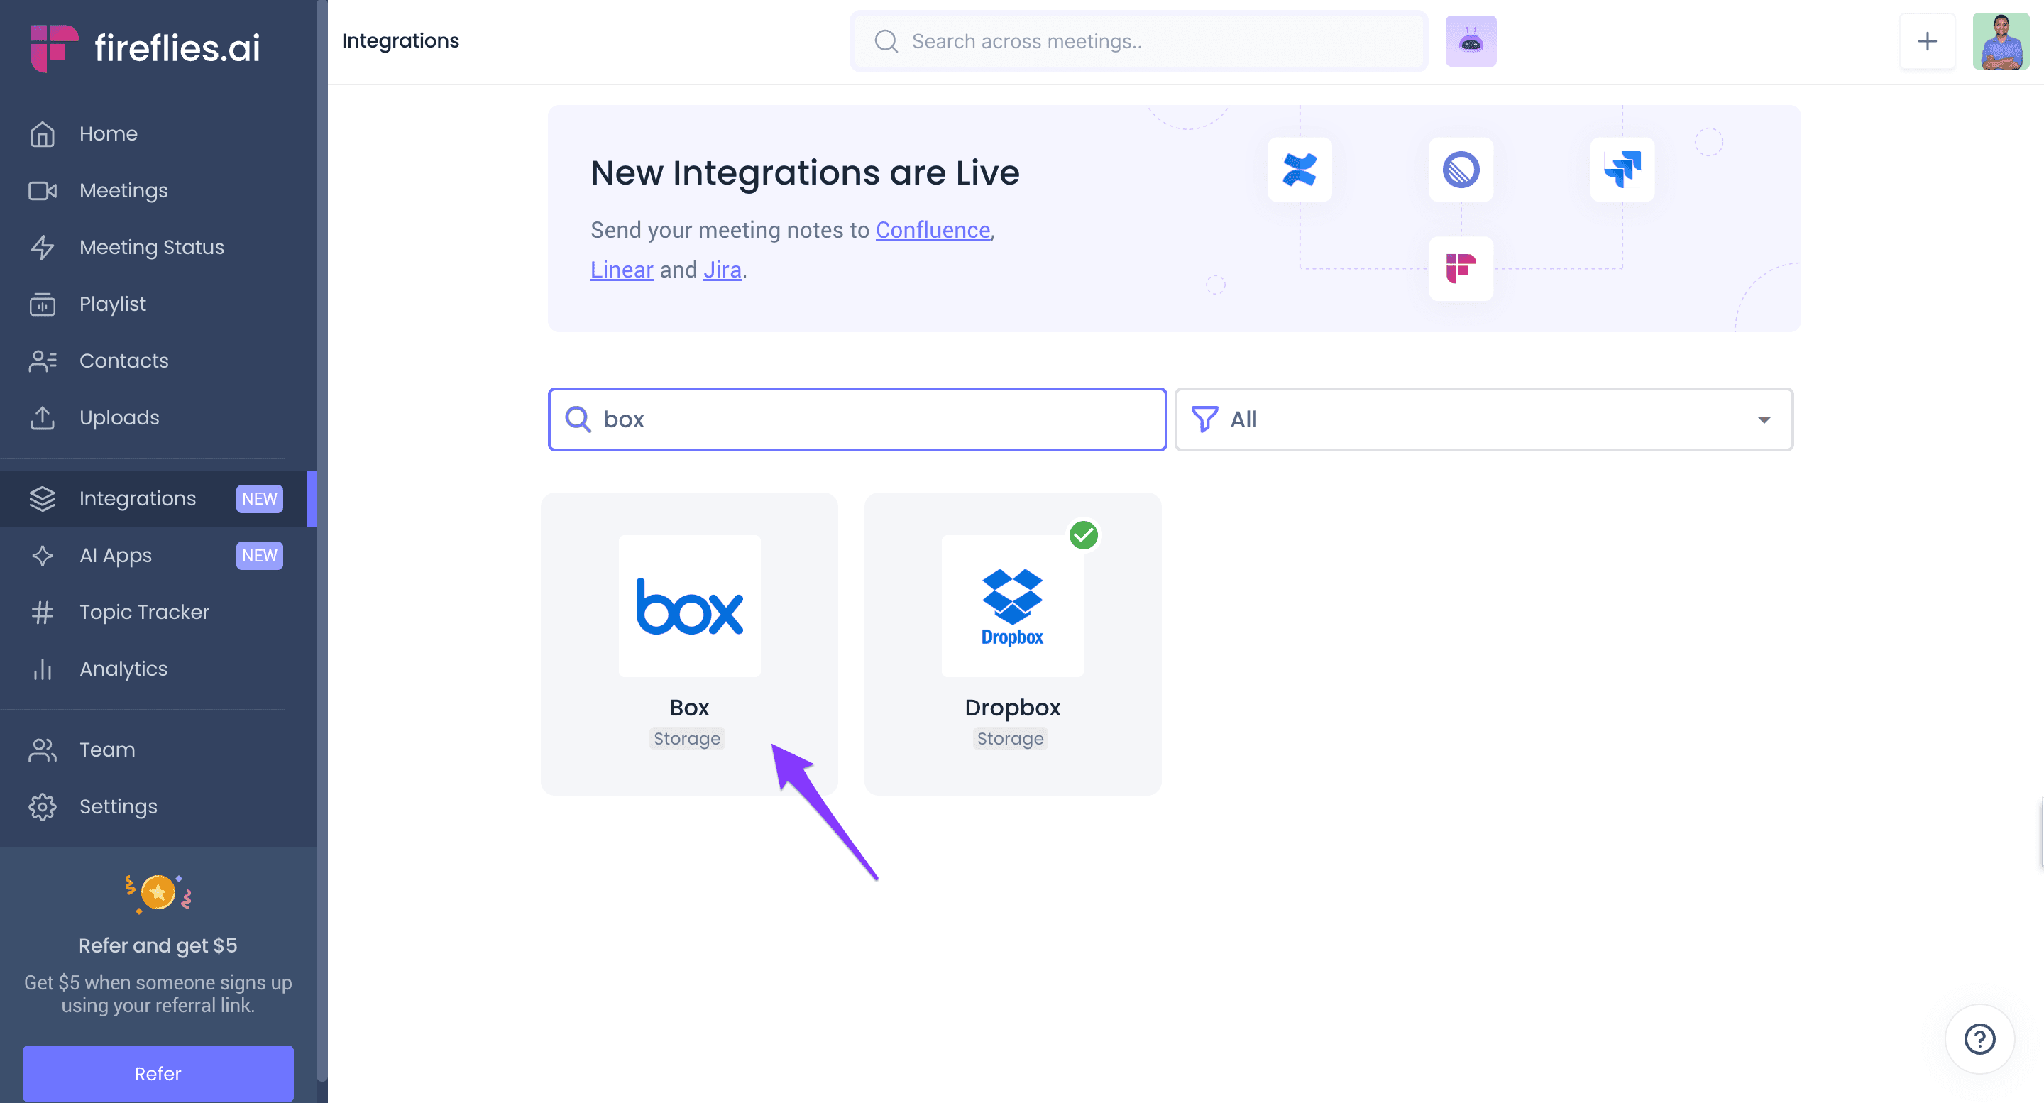
Task: Open the user profile avatar
Action: tap(2001, 41)
